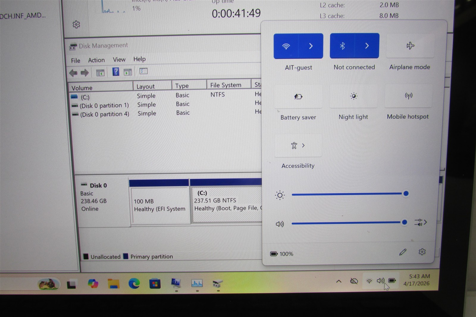Open the File menu in Disk Management
Viewport: 476px width, 317px height.
coord(76,61)
